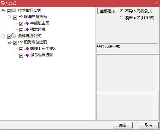Uncheck the 技术指标公式 checkbox
160x130 pixels.
coord(9,11)
